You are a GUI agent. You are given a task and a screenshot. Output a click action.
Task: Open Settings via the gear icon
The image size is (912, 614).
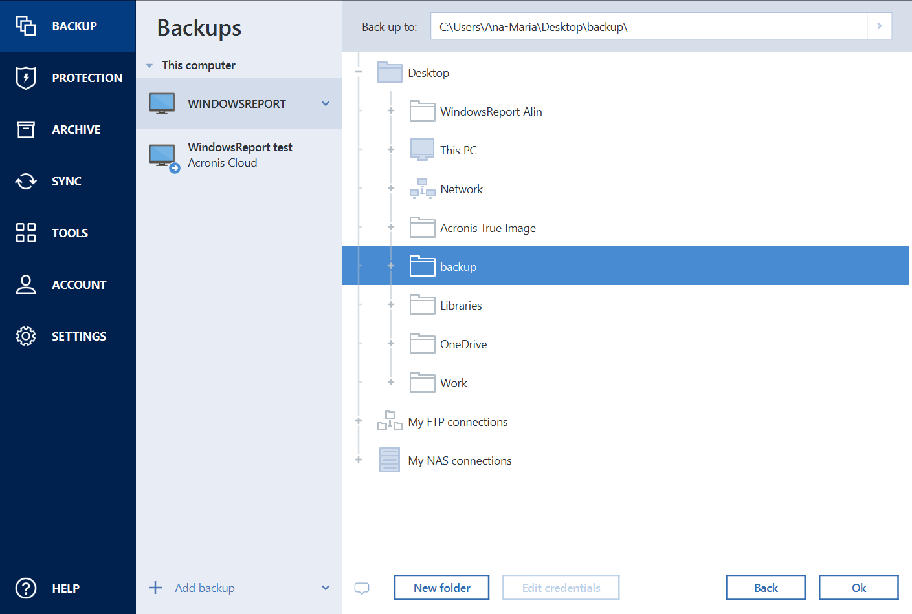click(x=26, y=336)
